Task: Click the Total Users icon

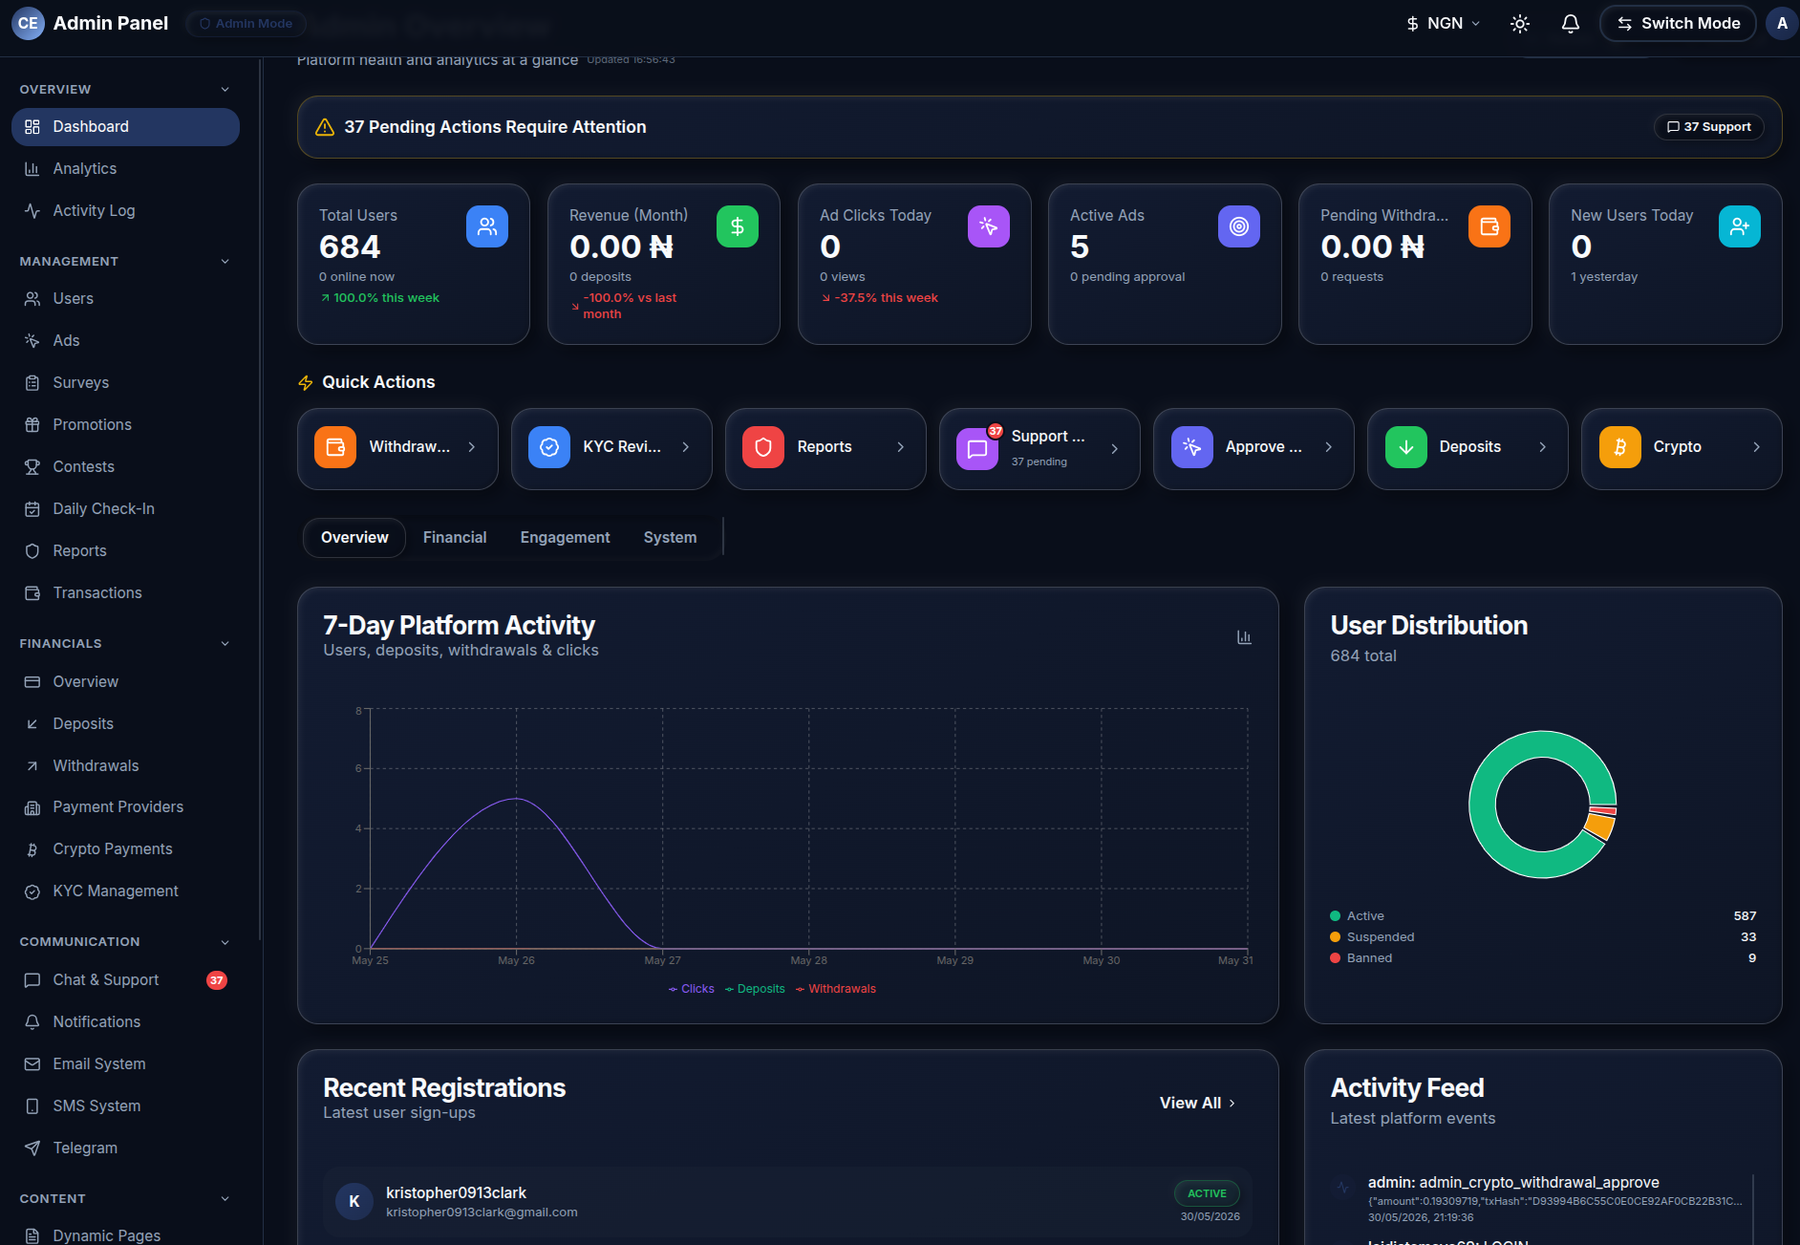Action: 487,226
